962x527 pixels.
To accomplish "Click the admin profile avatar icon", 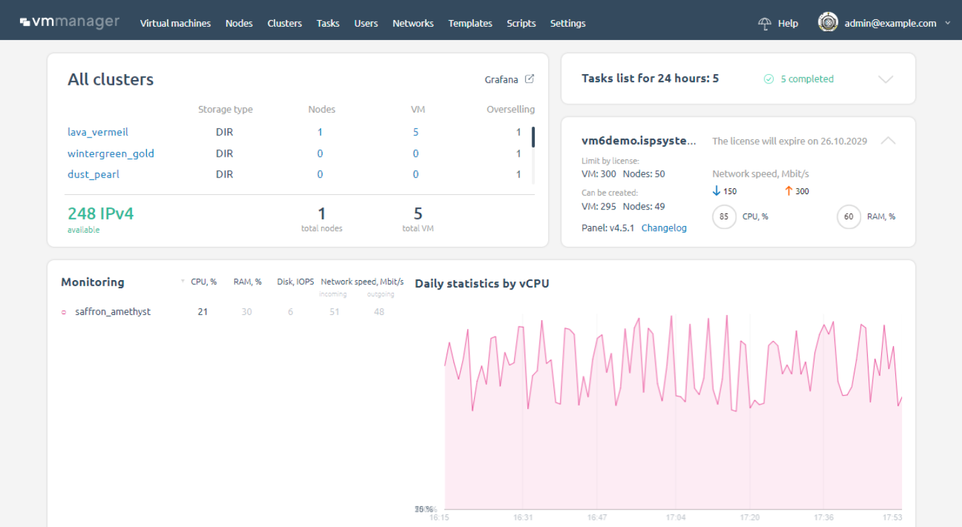I will point(828,21).
